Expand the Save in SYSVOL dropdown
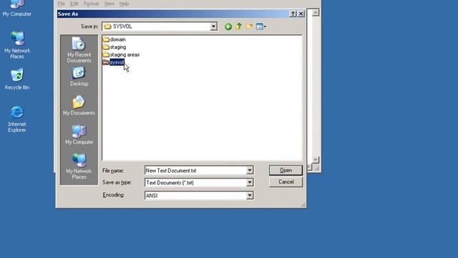The height and width of the screenshot is (258, 458). pos(213,27)
